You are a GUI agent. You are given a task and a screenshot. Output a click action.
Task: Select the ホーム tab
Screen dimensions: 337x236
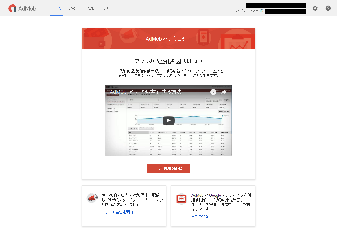point(56,9)
